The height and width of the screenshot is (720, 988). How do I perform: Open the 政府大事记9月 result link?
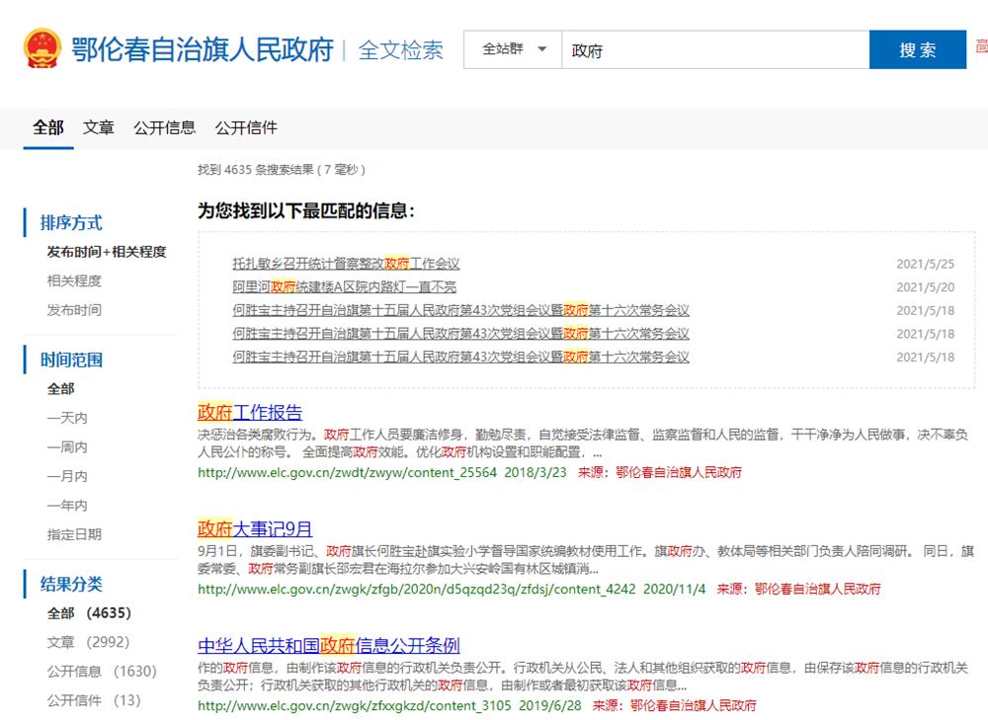click(x=254, y=528)
